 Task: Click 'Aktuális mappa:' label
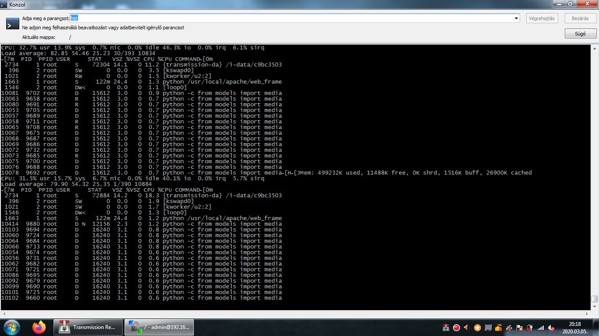click(x=39, y=37)
